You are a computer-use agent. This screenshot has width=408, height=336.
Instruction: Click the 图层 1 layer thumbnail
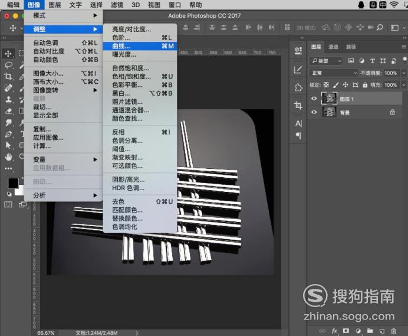(x=329, y=98)
